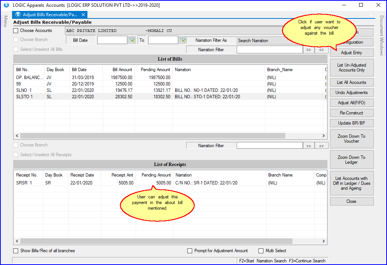Screen dimensions: 387x265
Task: Select the SRSR 1 receipt row
Action: tap(170, 183)
